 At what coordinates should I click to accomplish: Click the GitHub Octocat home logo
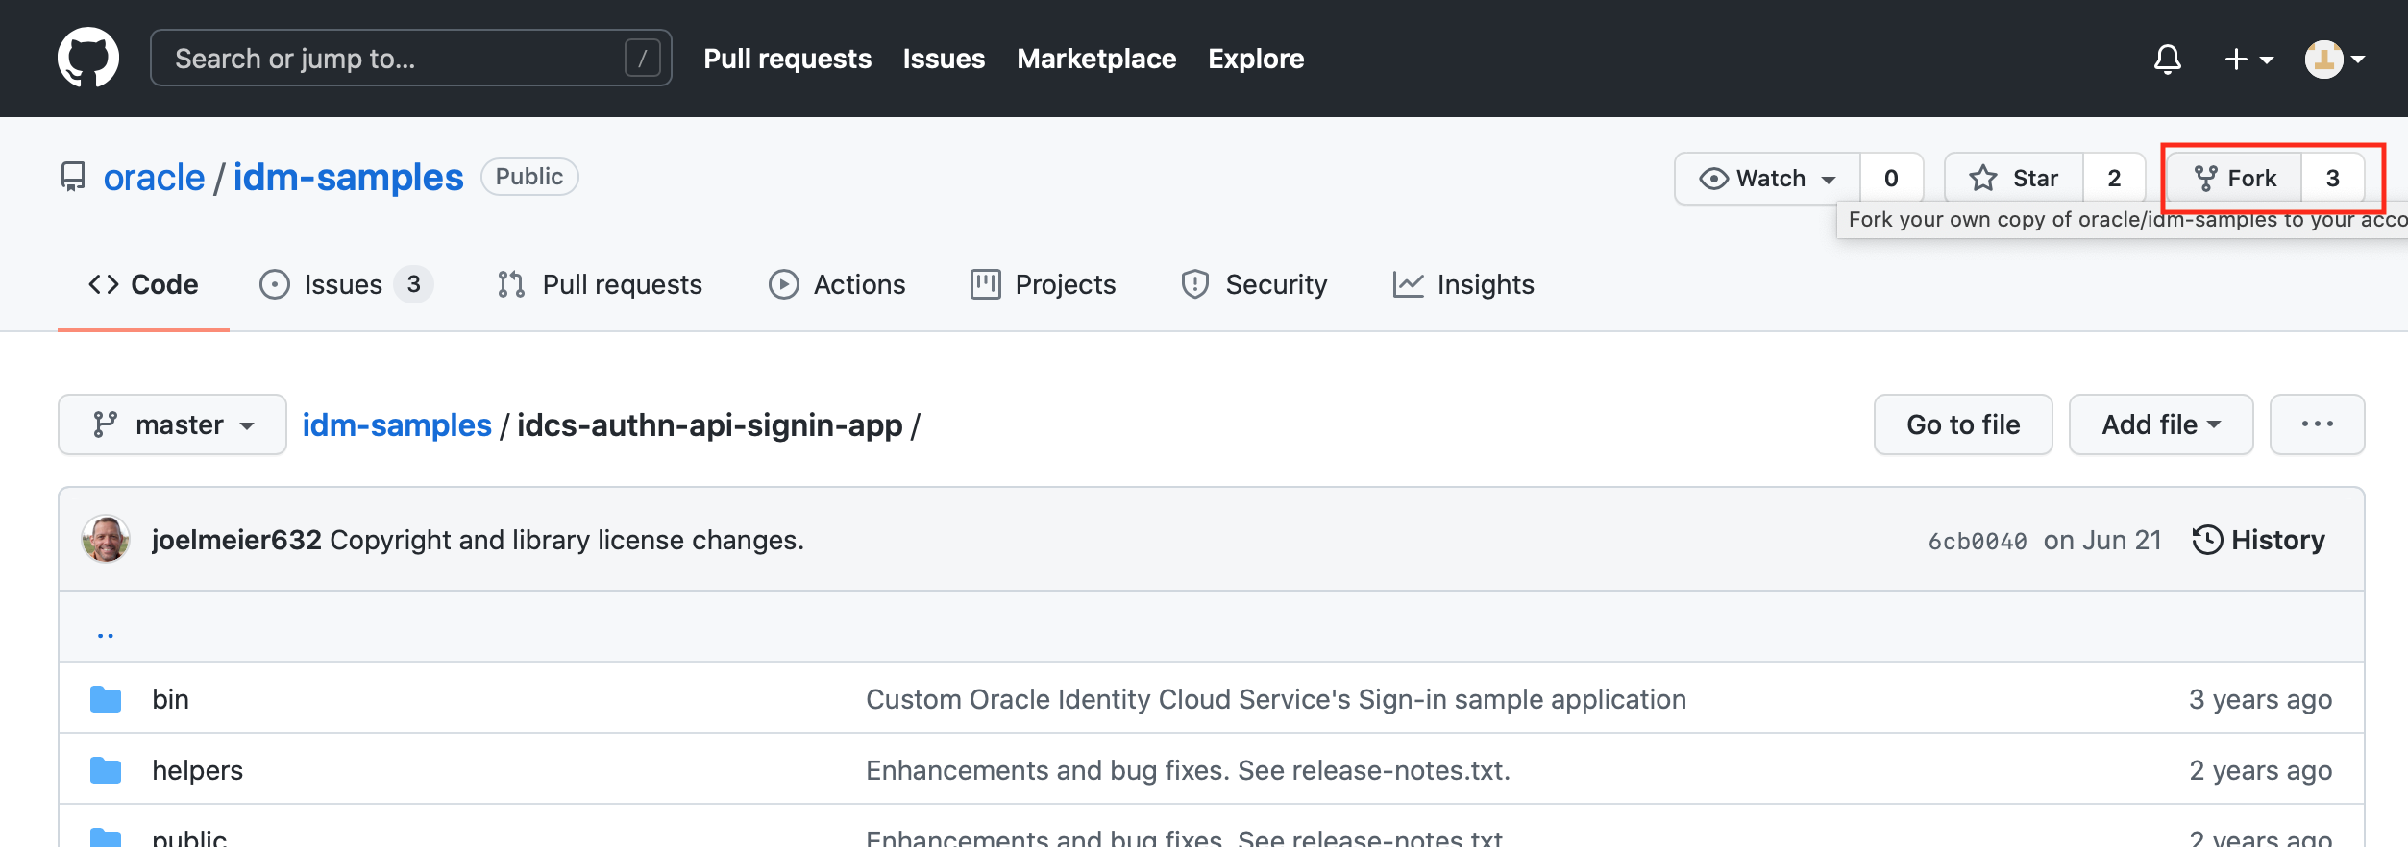click(x=88, y=58)
